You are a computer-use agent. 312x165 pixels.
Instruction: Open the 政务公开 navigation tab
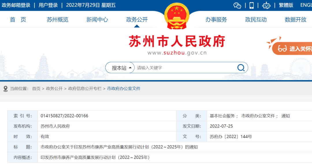(137, 20)
